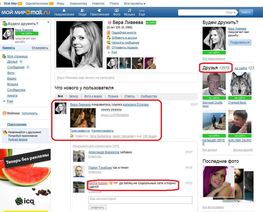
Task: Decline friendship via Отклонить link
Action: [40, 48]
